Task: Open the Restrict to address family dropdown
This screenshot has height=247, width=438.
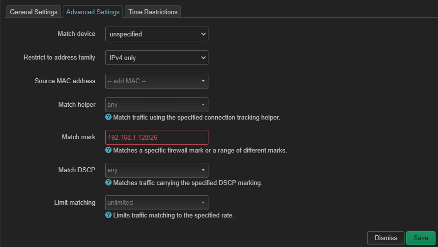Action: pos(157,58)
